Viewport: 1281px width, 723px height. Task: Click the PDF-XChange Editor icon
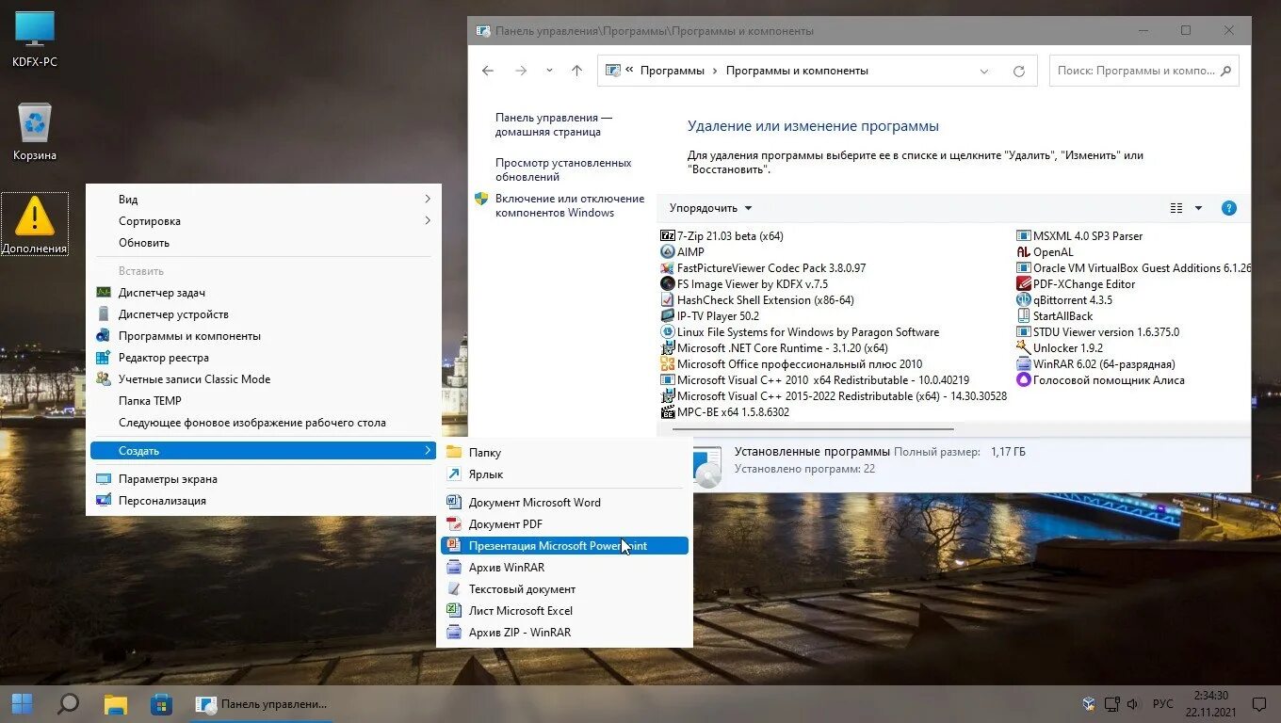(x=1024, y=284)
